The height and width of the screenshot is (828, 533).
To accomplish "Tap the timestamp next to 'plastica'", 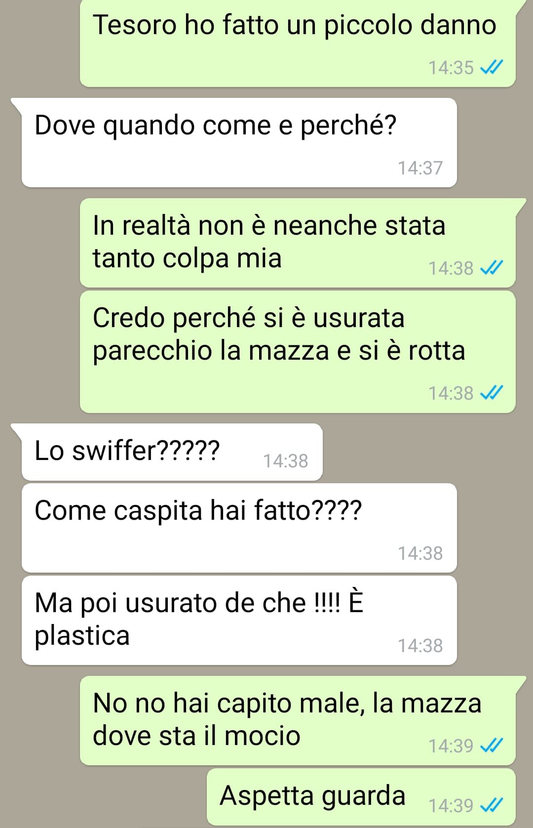I will (420, 646).
